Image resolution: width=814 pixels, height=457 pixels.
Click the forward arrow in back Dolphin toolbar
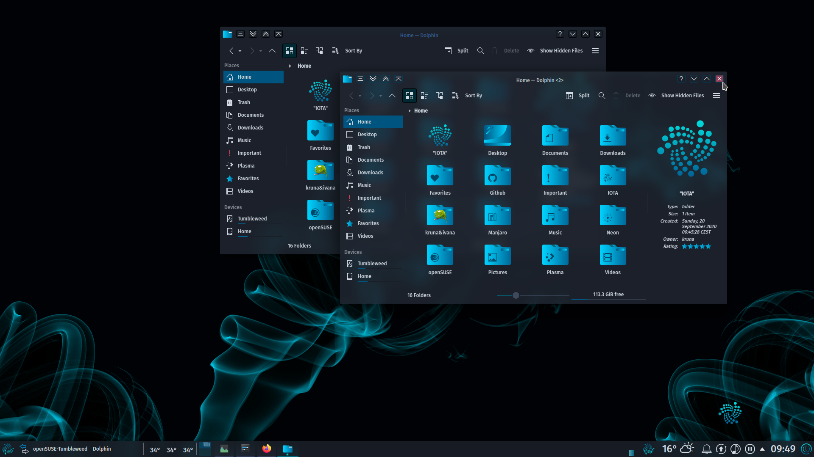coord(252,51)
